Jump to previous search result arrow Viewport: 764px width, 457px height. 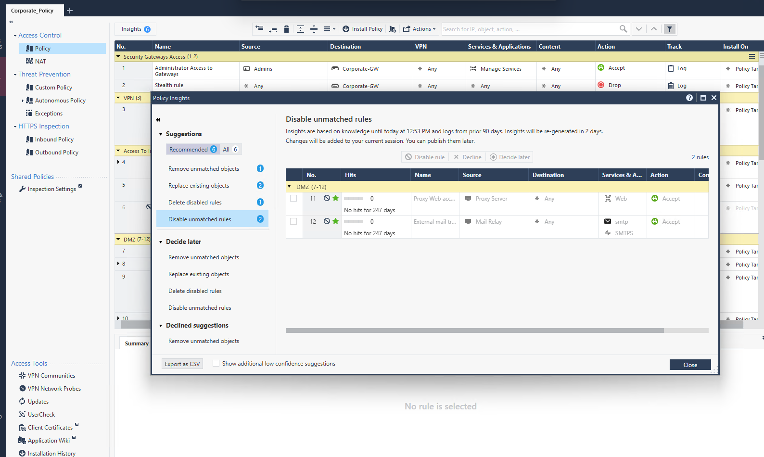(x=654, y=29)
